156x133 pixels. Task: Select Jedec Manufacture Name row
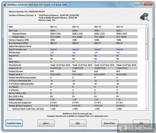[20, 46]
